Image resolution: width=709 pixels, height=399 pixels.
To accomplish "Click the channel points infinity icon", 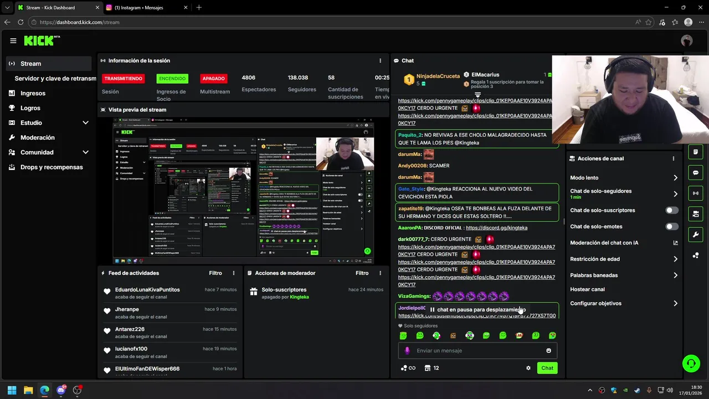I will [408, 368].
